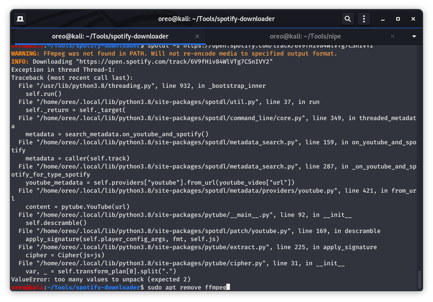Viewport: 433px width, 302px height.
Task: Click 'content = pytube.YouTube(url)' line
Action: [77, 207]
